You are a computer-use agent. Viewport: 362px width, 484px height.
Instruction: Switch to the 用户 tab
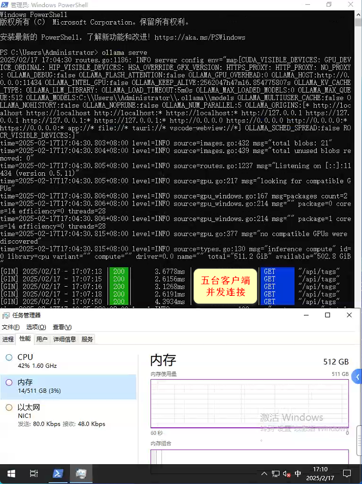click(42, 339)
